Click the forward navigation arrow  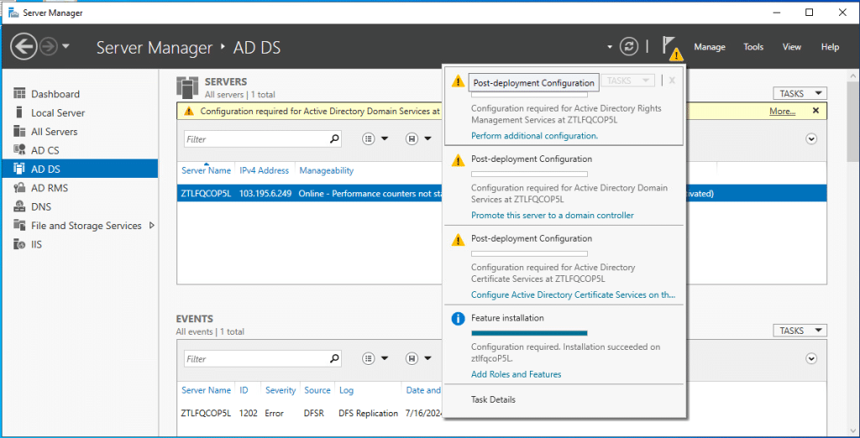(49, 47)
